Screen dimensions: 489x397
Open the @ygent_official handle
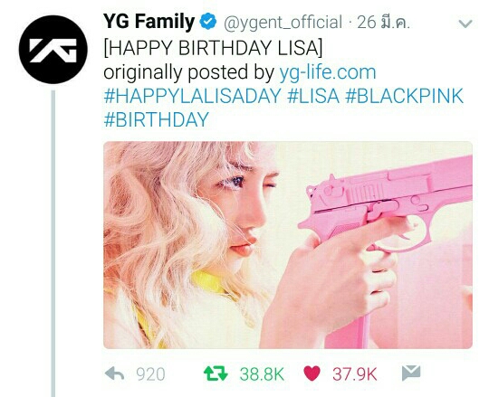click(283, 23)
